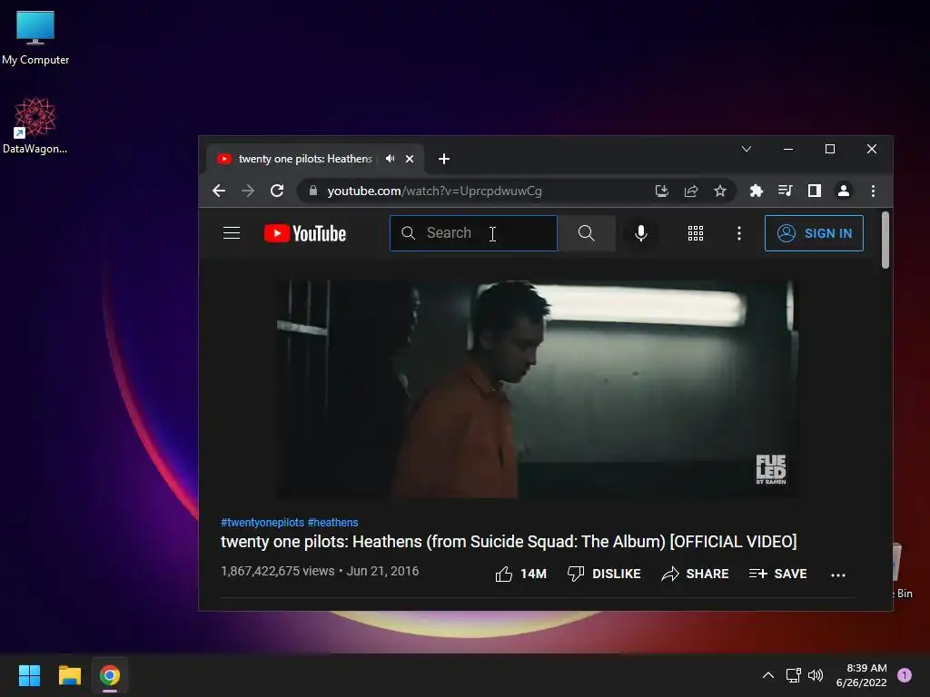Open YouTube settings three-dot menu next to Sign In
The width and height of the screenshot is (930, 697).
point(739,233)
